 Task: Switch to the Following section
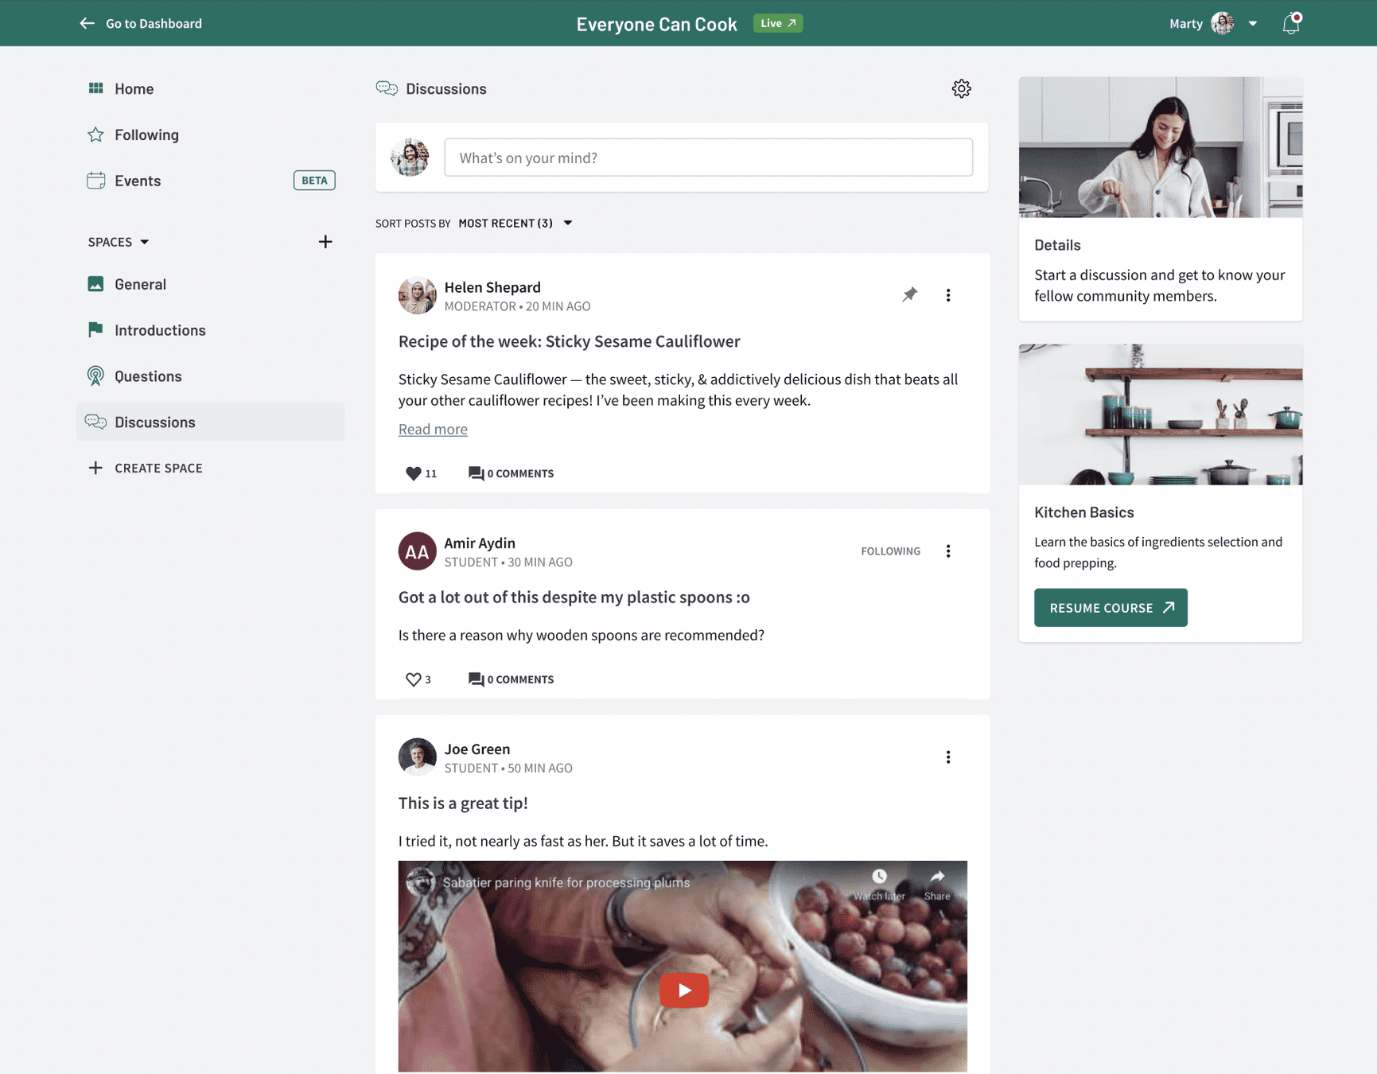click(146, 134)
